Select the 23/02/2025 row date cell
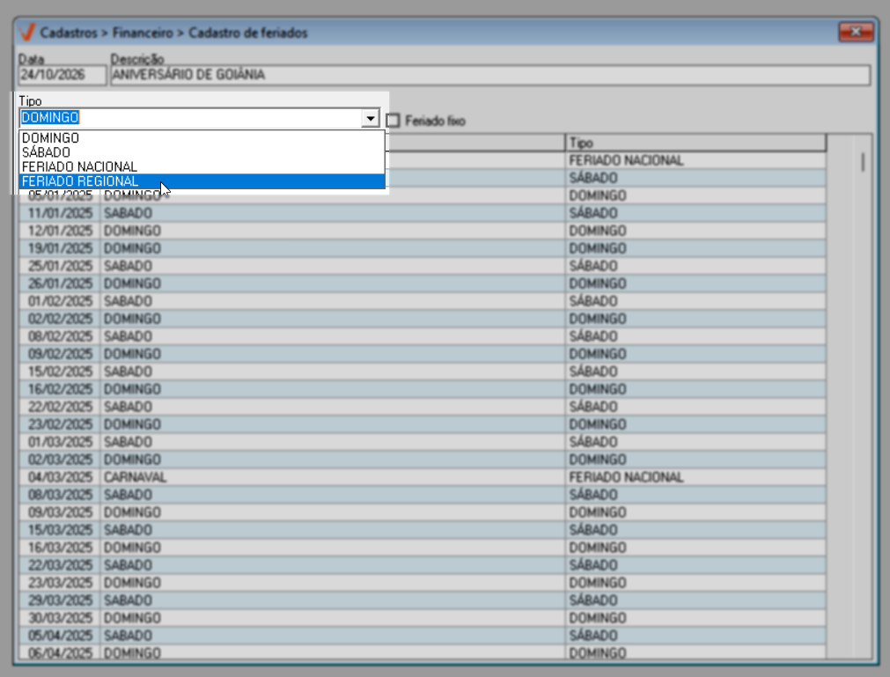 pos(60,424)
